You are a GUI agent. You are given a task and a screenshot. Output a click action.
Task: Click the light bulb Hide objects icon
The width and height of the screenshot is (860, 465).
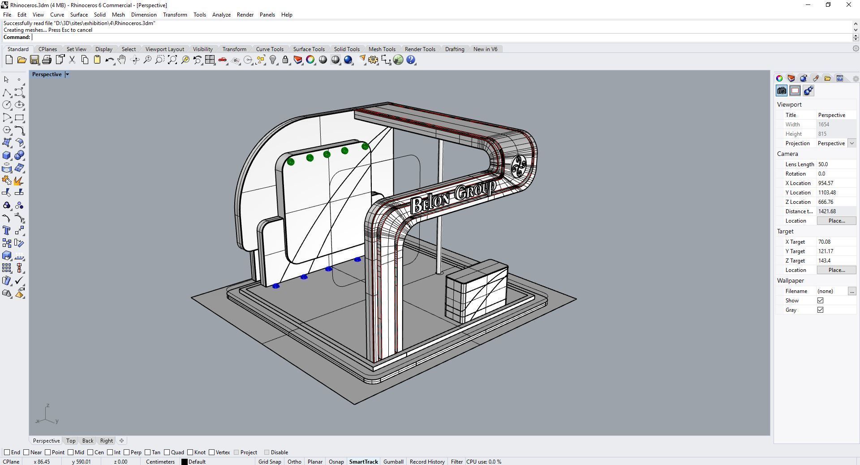[273, 60]
